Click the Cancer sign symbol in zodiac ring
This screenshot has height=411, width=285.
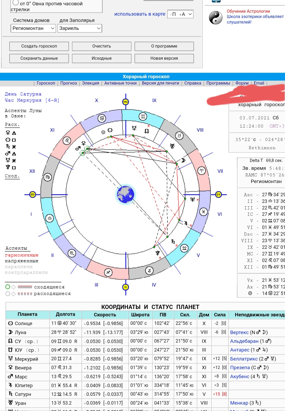(x=102, y=118)
